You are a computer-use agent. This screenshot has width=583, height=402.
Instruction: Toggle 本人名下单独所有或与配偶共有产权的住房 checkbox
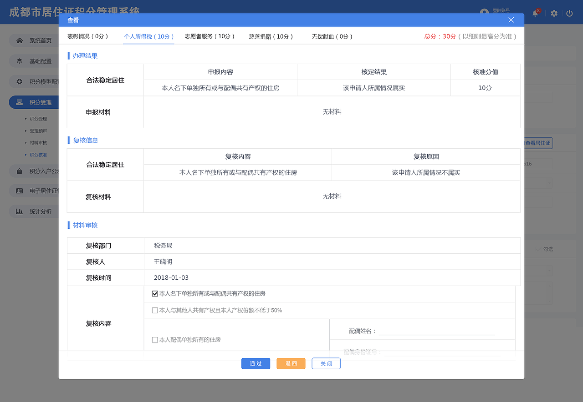[x=155, y=294]
